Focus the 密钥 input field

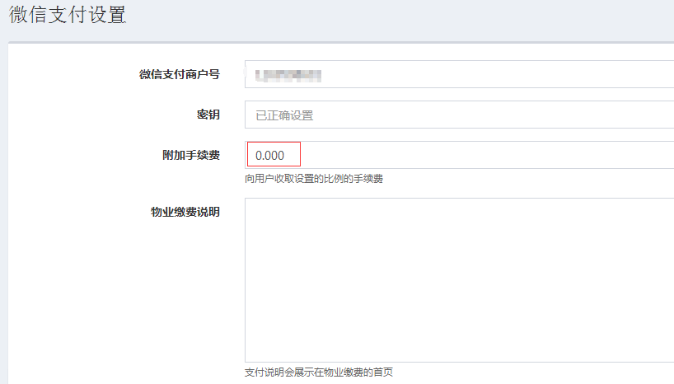tap(459, 115)
